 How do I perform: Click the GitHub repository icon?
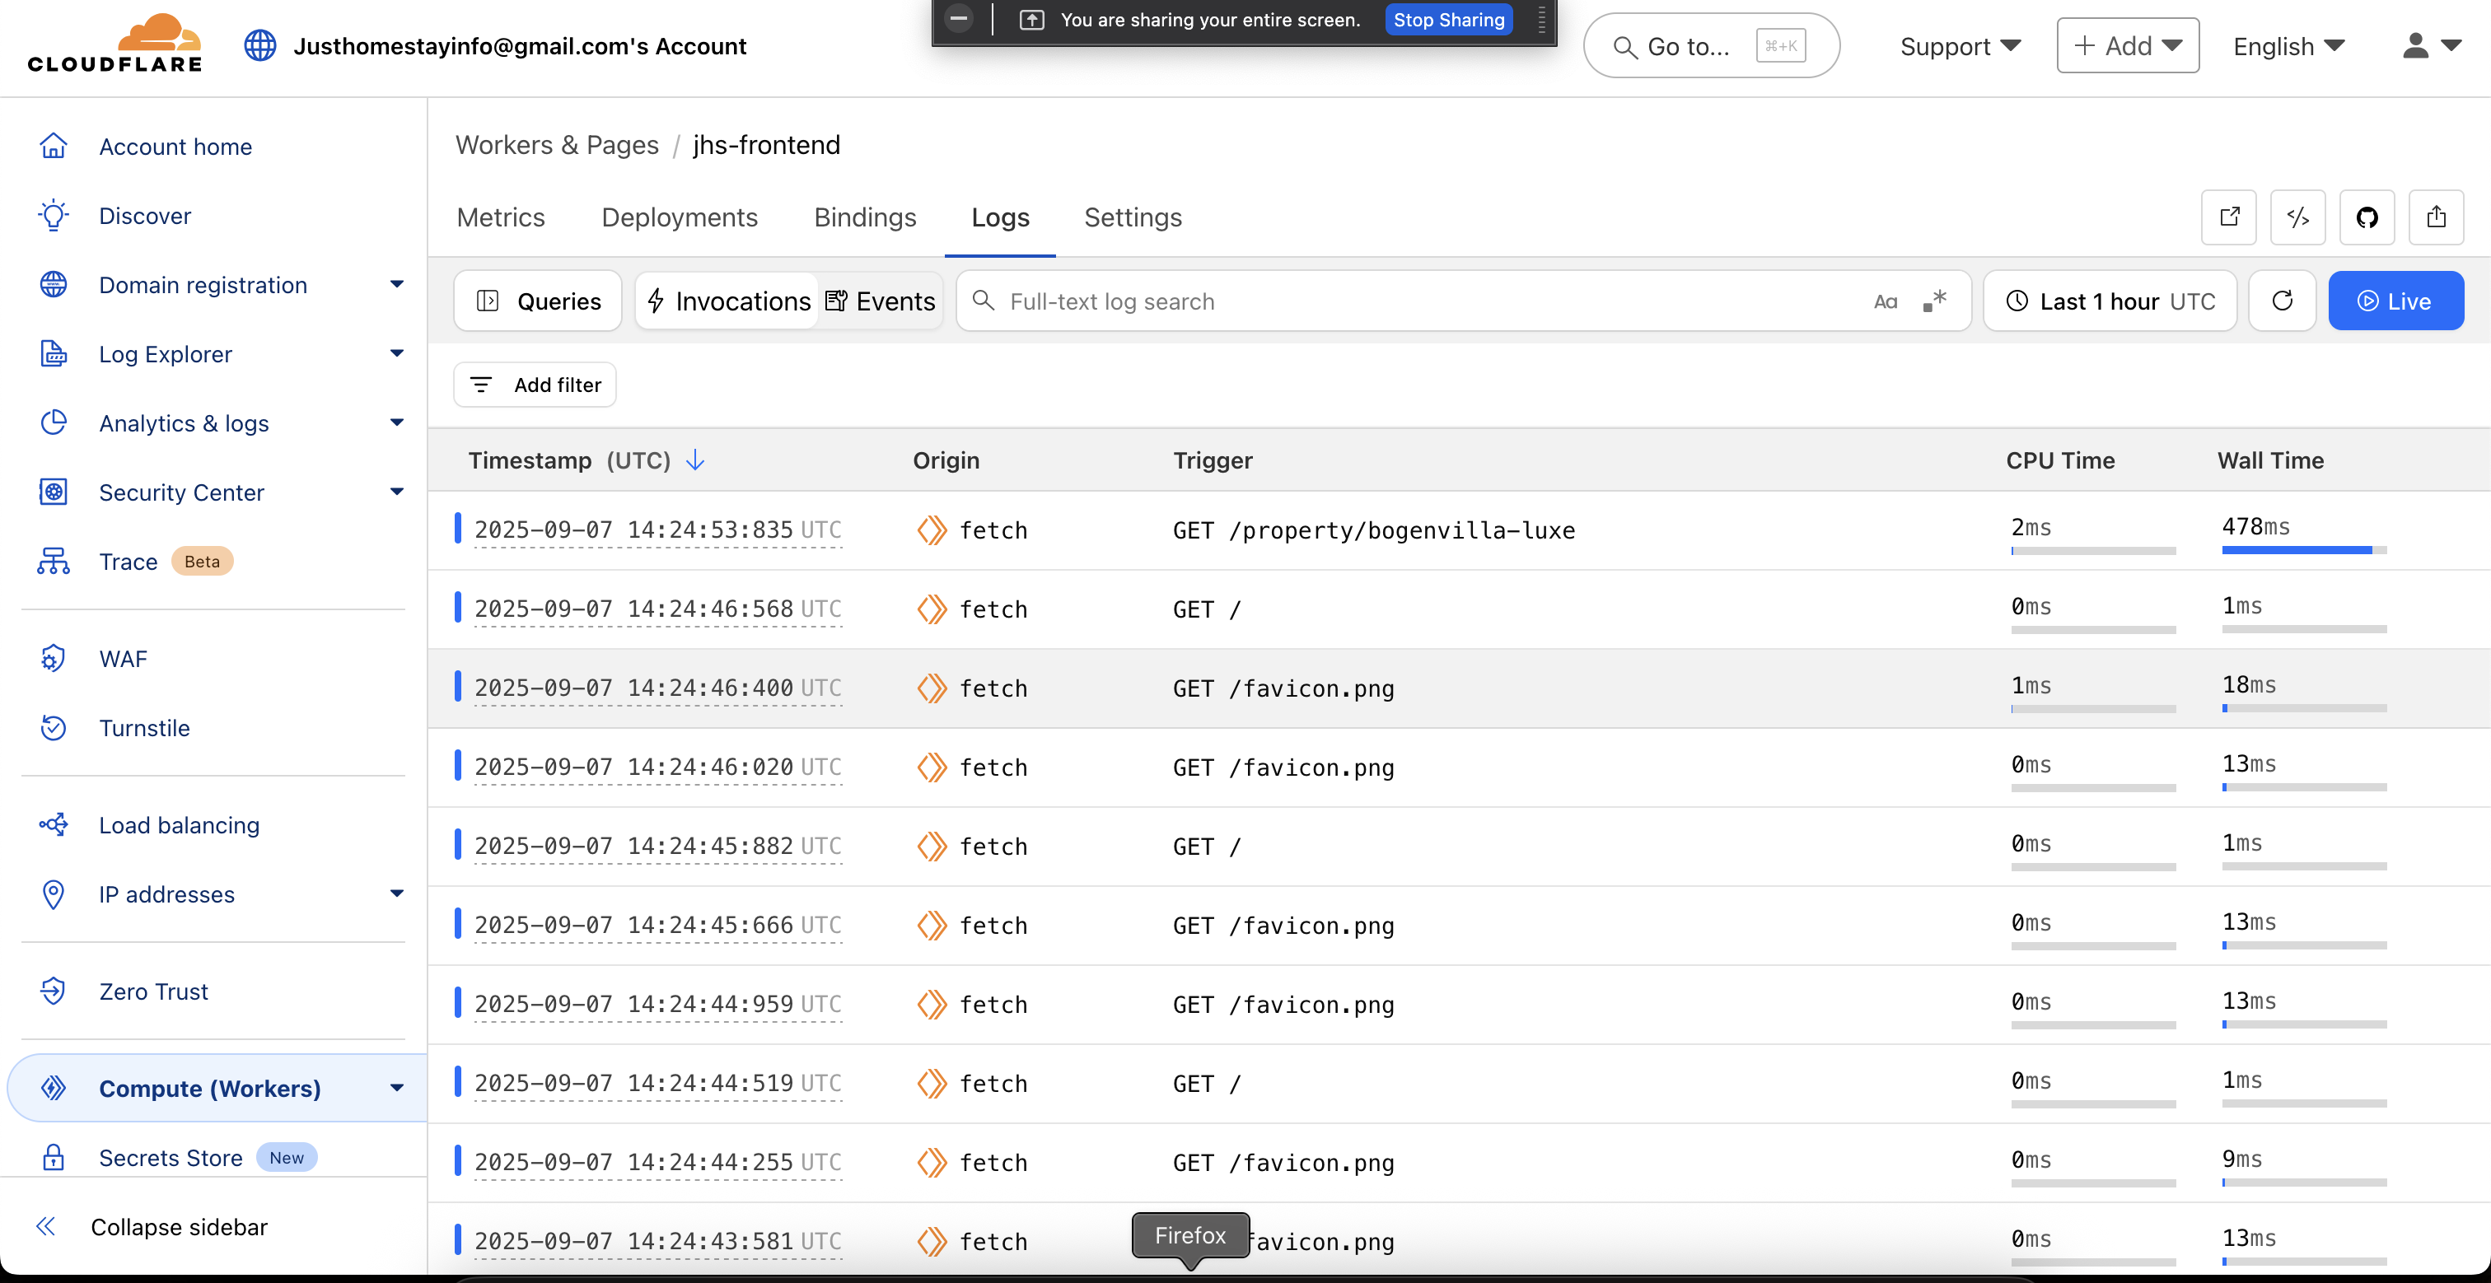[x=2367, y=217]
